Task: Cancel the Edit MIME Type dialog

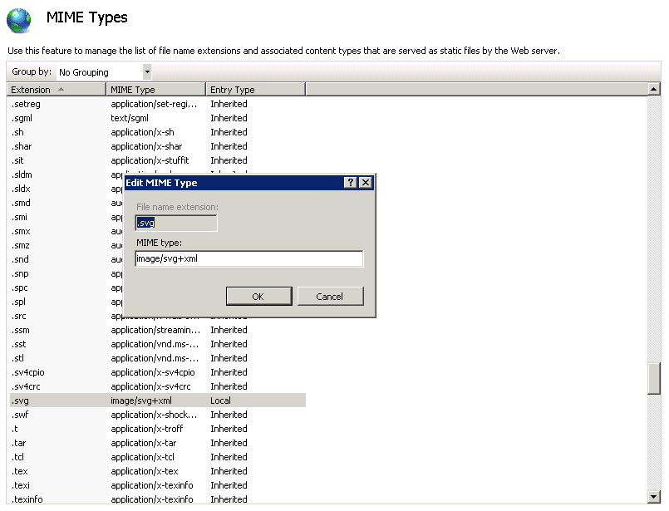Action: 330,297
